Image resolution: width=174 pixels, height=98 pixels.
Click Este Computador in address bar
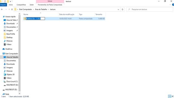[26, 10]
